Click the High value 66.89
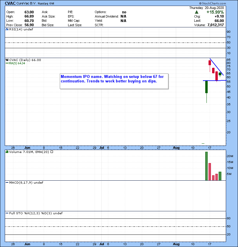The image size is (238, 247). point(29,16)
